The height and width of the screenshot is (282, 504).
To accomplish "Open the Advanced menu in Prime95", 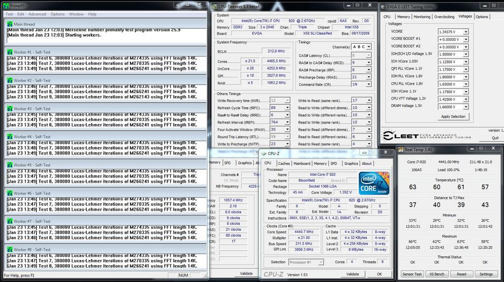I will (37, 14).
